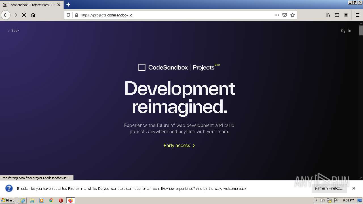This screenshot has height=204, width=363.
Task: Open Firefox hamburger menu
Action: click(x=358, y=15)
